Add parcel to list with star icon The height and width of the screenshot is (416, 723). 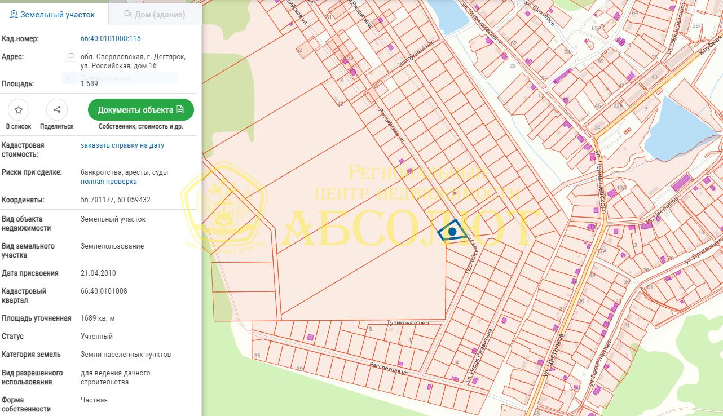19,109
